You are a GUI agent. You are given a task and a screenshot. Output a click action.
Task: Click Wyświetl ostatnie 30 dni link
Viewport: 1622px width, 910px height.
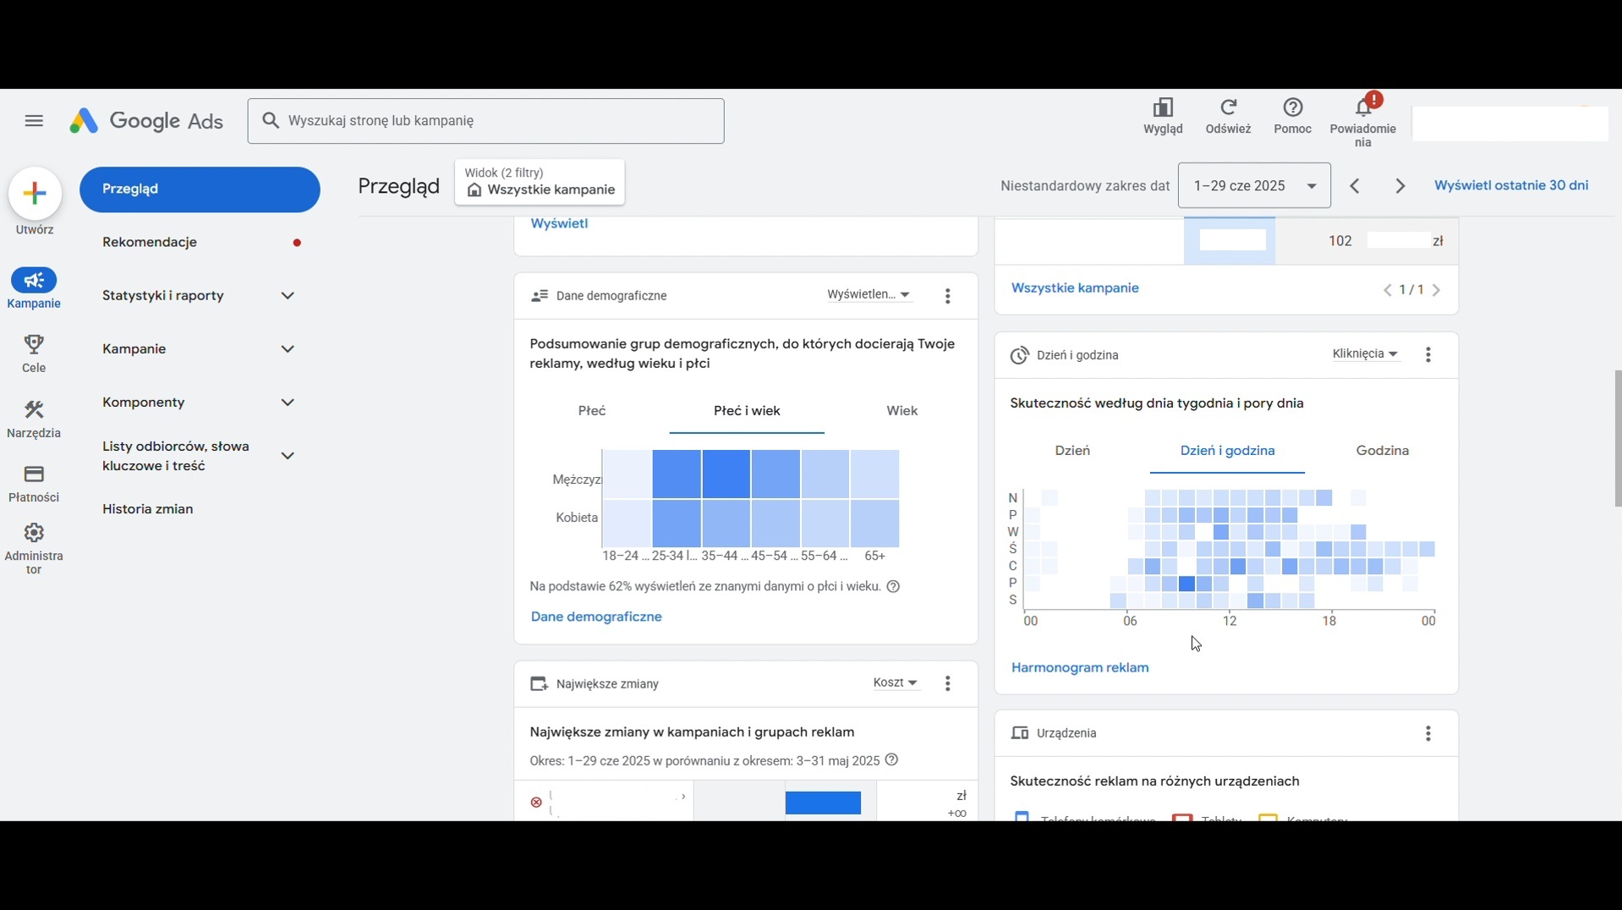(x=1510, y=186)
